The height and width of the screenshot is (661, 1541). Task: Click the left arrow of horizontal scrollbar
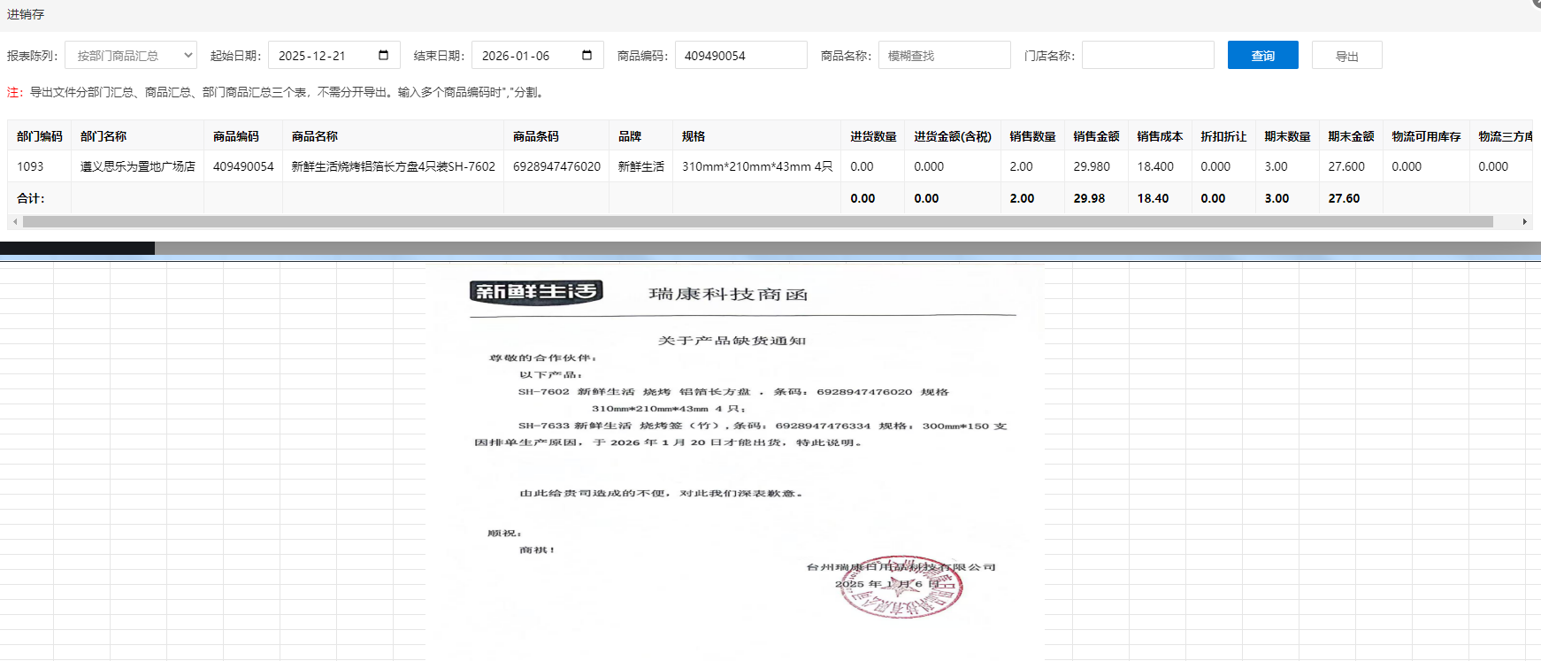point(15,222)
